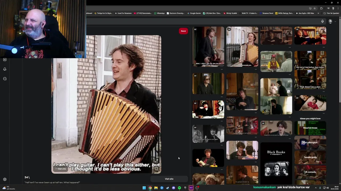This screenshot has width=341, height=191.
Task: Open the 'That deserves a star' pin
Action: point(310,70)
